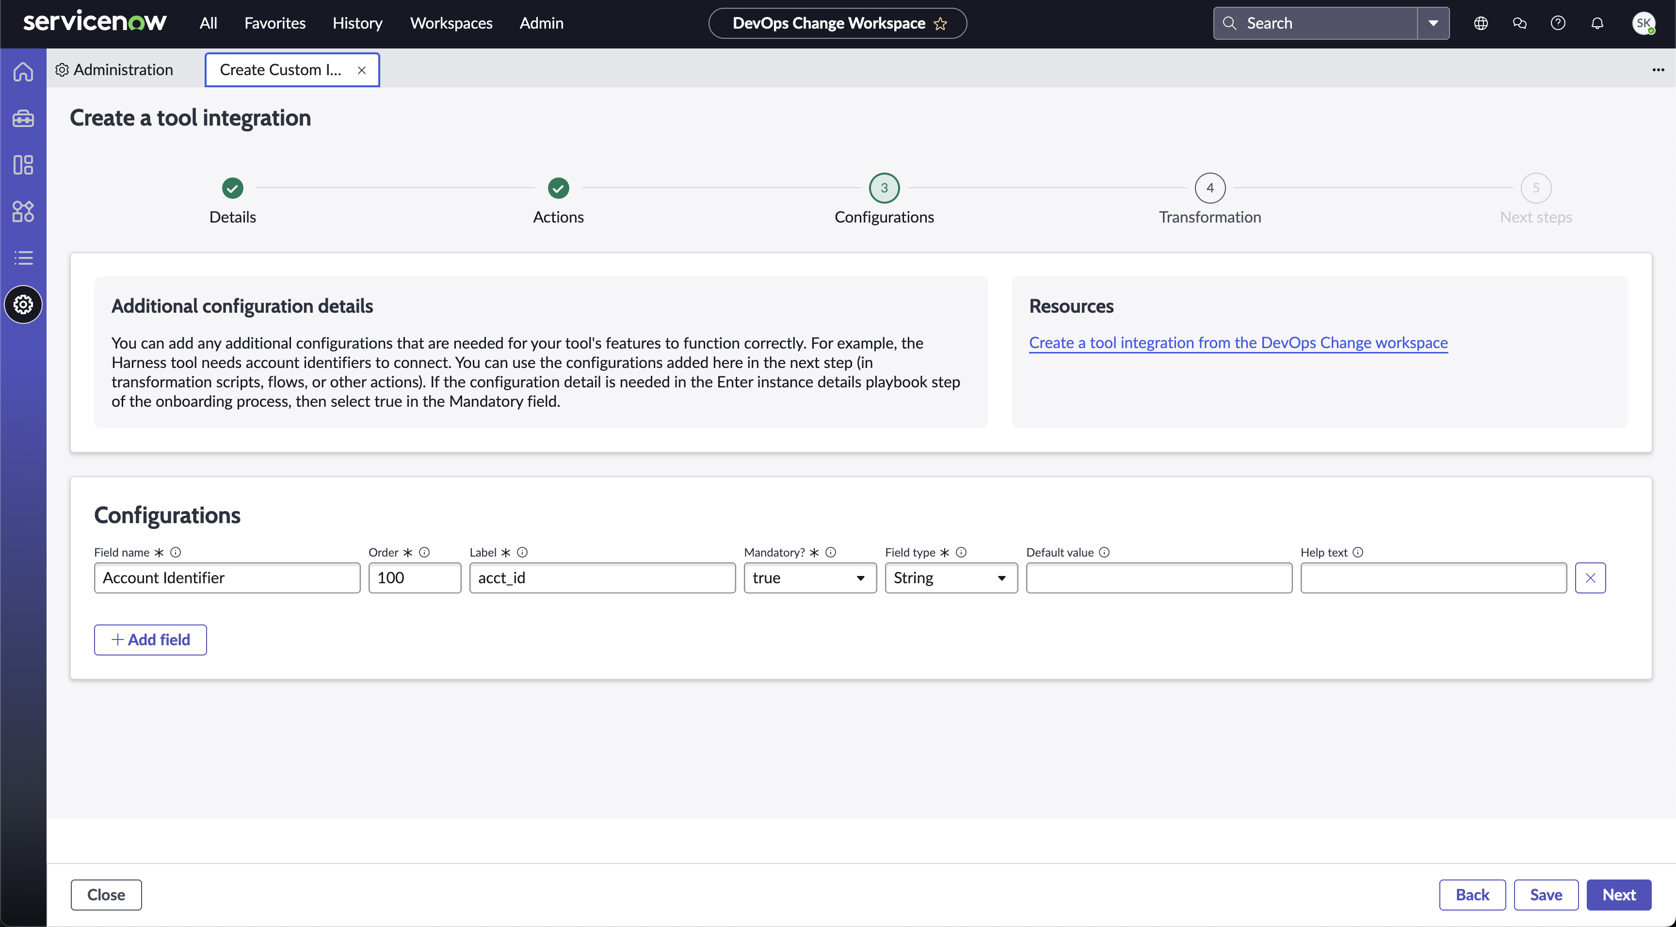Open the apps grid icon in the sidebar
Screen dimensions: 1676x927
(23, 211)
